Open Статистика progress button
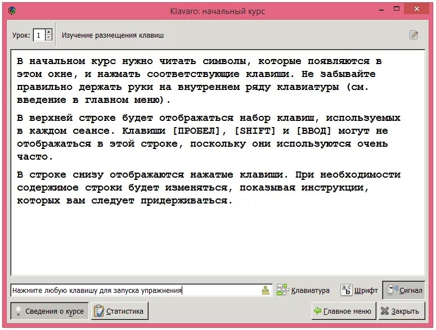436x330 pixels. [x=120, y=311]
